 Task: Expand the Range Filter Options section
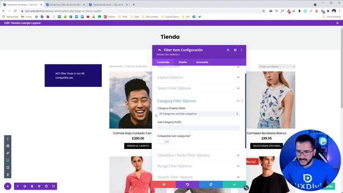(x=199, y=166)
